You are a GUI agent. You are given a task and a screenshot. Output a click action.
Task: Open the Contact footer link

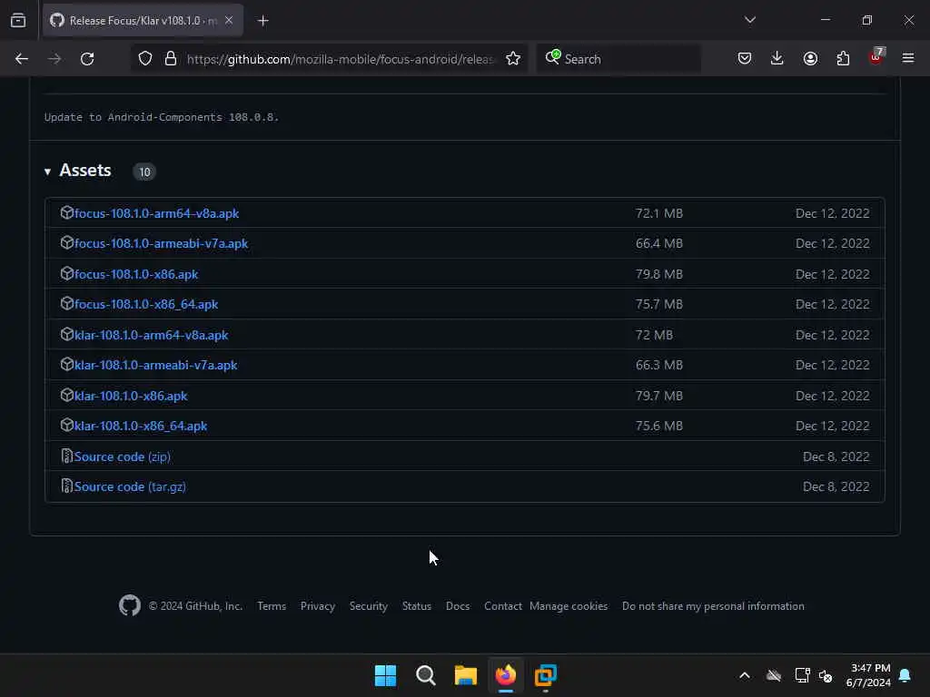(503, 606)
